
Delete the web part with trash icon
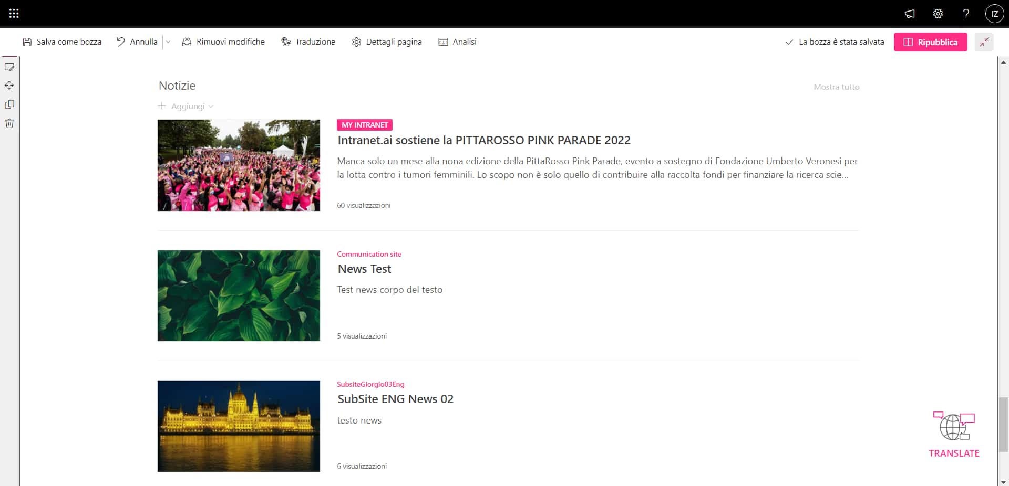tap(9, 123)
